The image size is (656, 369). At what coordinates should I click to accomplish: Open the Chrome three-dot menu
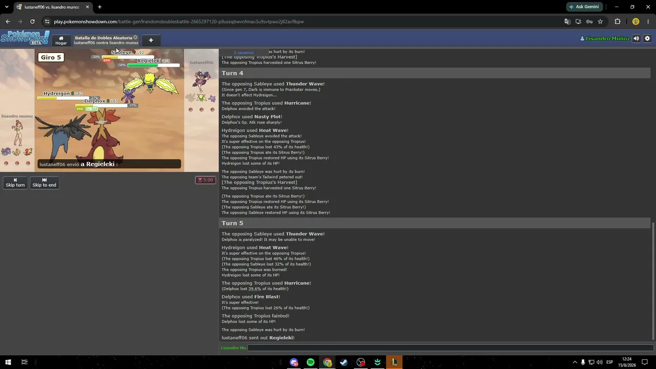pos(648,22)
